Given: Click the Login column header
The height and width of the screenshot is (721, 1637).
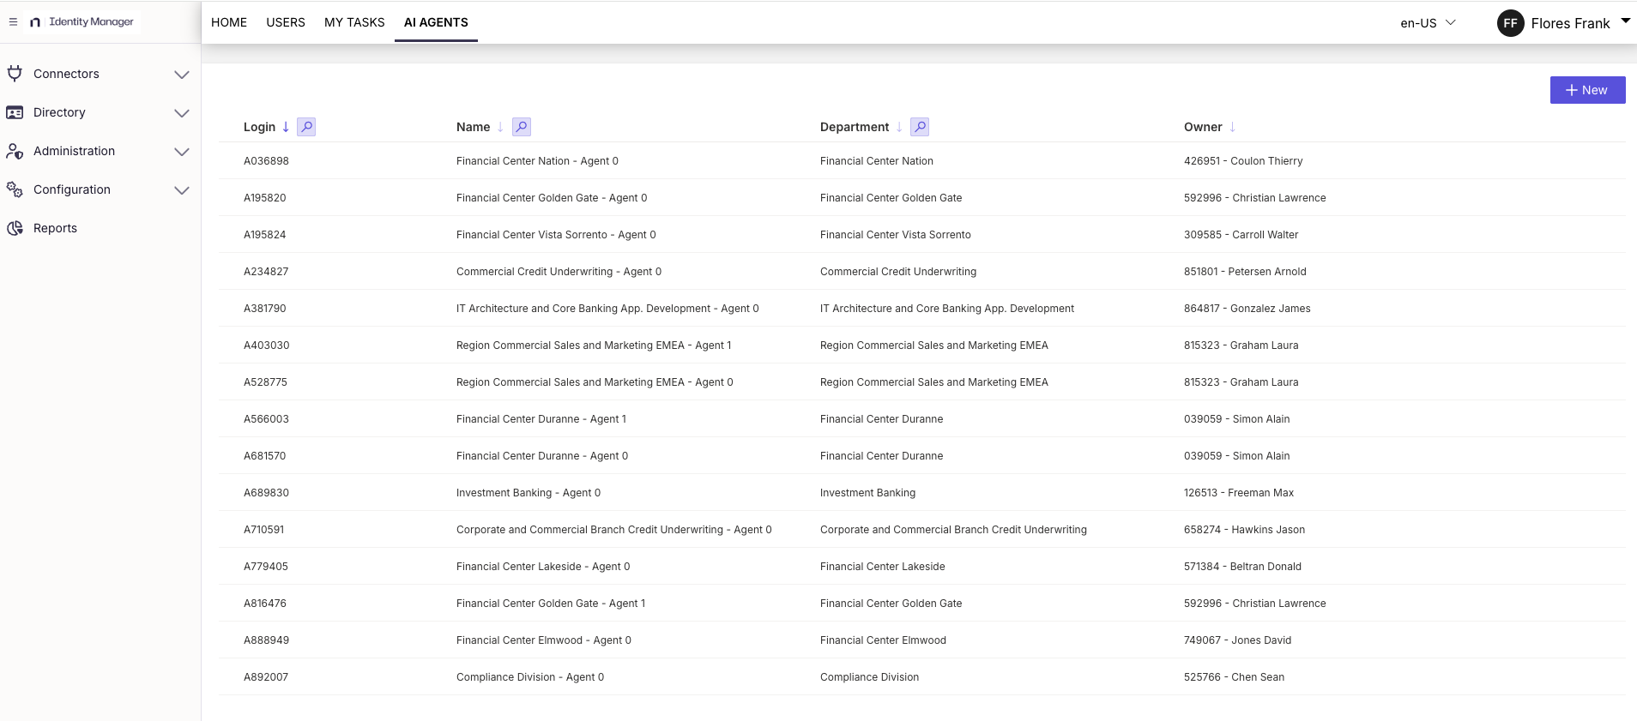Looking at the screenshot, I should pyautogui.click(x=259, y=127).
